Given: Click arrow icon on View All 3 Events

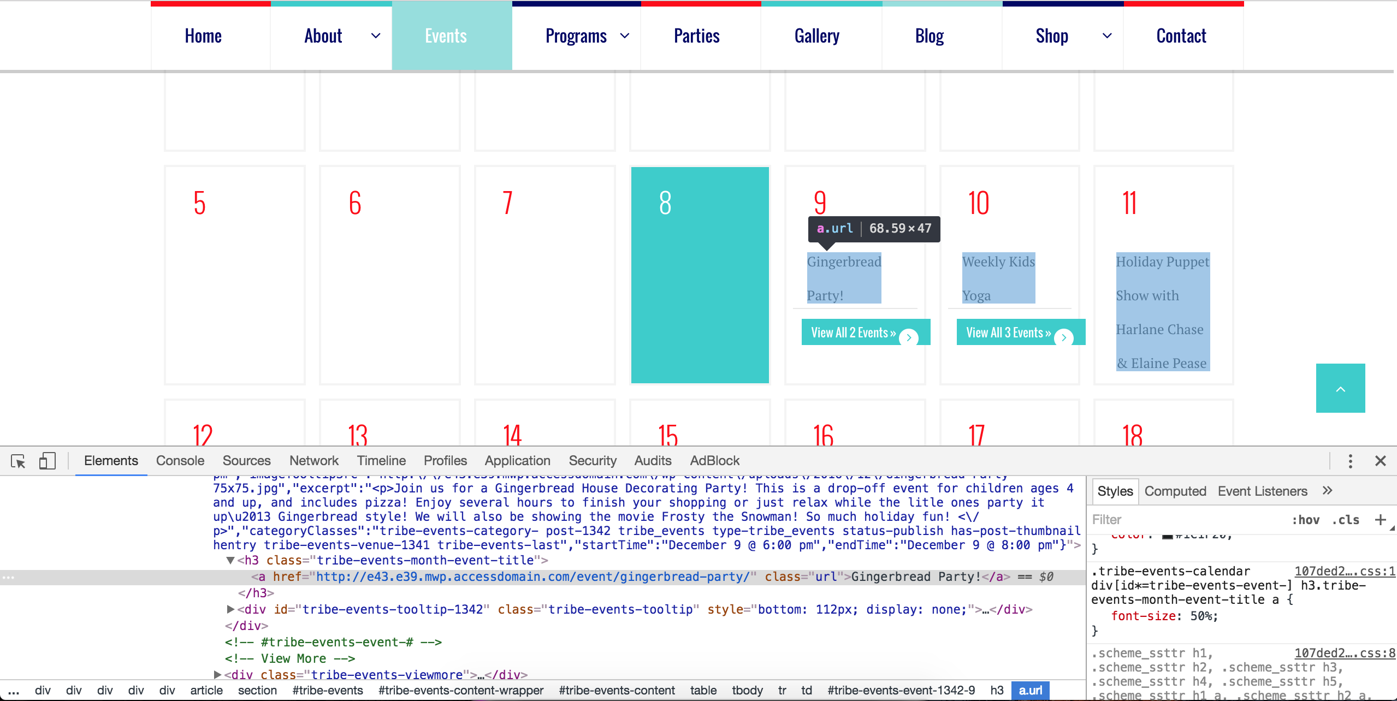Looking at the screenshot, I should point(1063,337).
